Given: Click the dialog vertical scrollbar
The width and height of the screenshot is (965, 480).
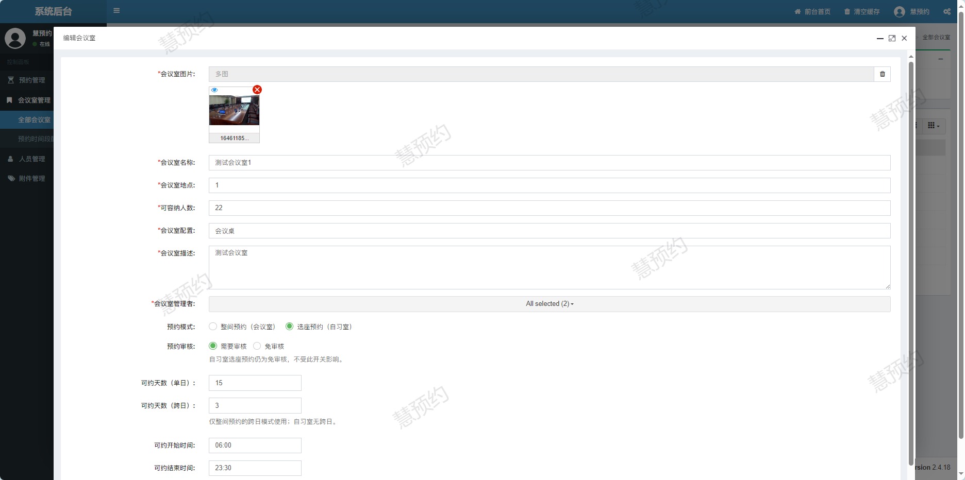Looking at the screenshot, I should tap(911, 263).
